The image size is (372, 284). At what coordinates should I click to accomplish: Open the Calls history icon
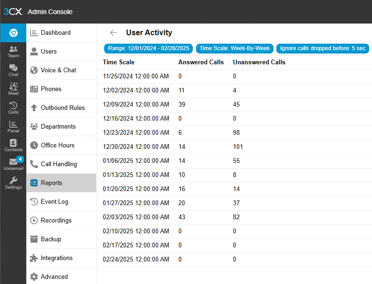click(x=13, y=108)
